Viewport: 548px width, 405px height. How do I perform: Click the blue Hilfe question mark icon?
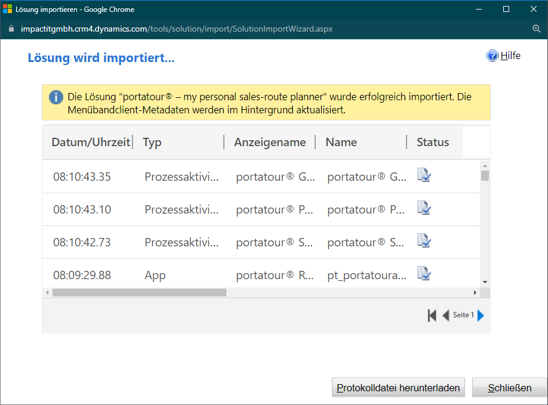(x=492, y=56)
